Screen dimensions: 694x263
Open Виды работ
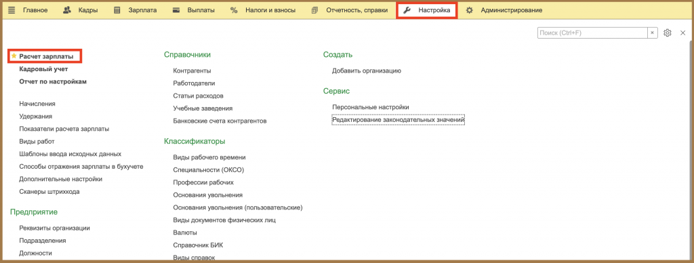(x=37, y=142)
